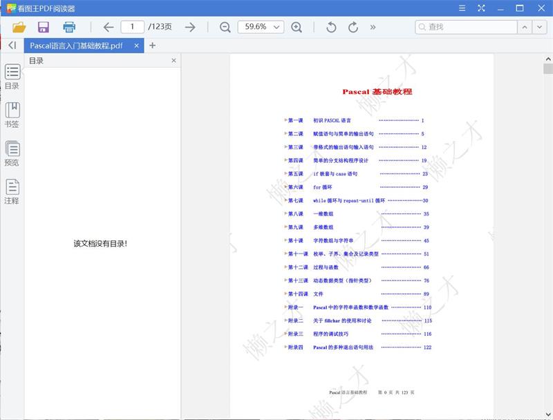Viewport: 553px width, 420px height.
Task: Click the 第六课 for 循环 entry
Action: coord(356,187)
